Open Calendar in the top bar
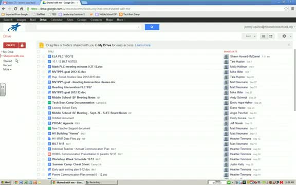The width and height of the screenshot is (296, 185). click(x=57, y=20)
